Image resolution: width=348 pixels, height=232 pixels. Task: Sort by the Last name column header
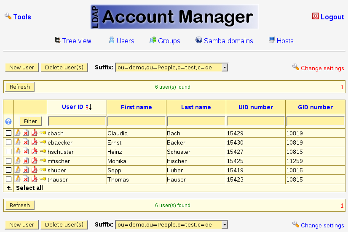(x=196, y=107)
